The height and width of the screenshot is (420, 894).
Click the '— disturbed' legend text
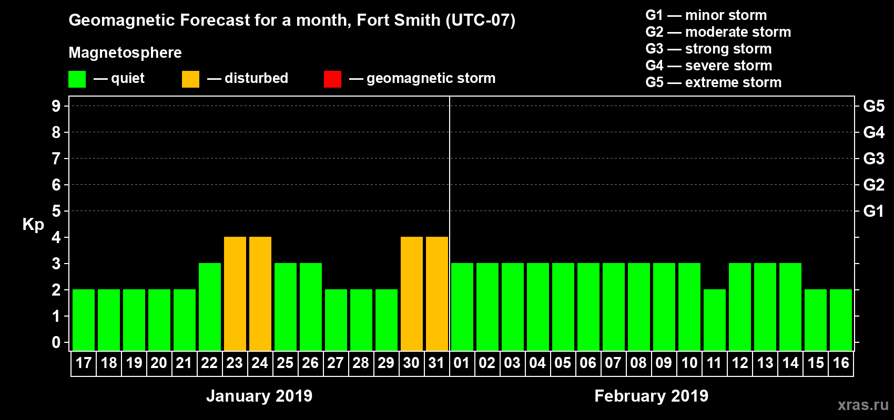point(248,78)
